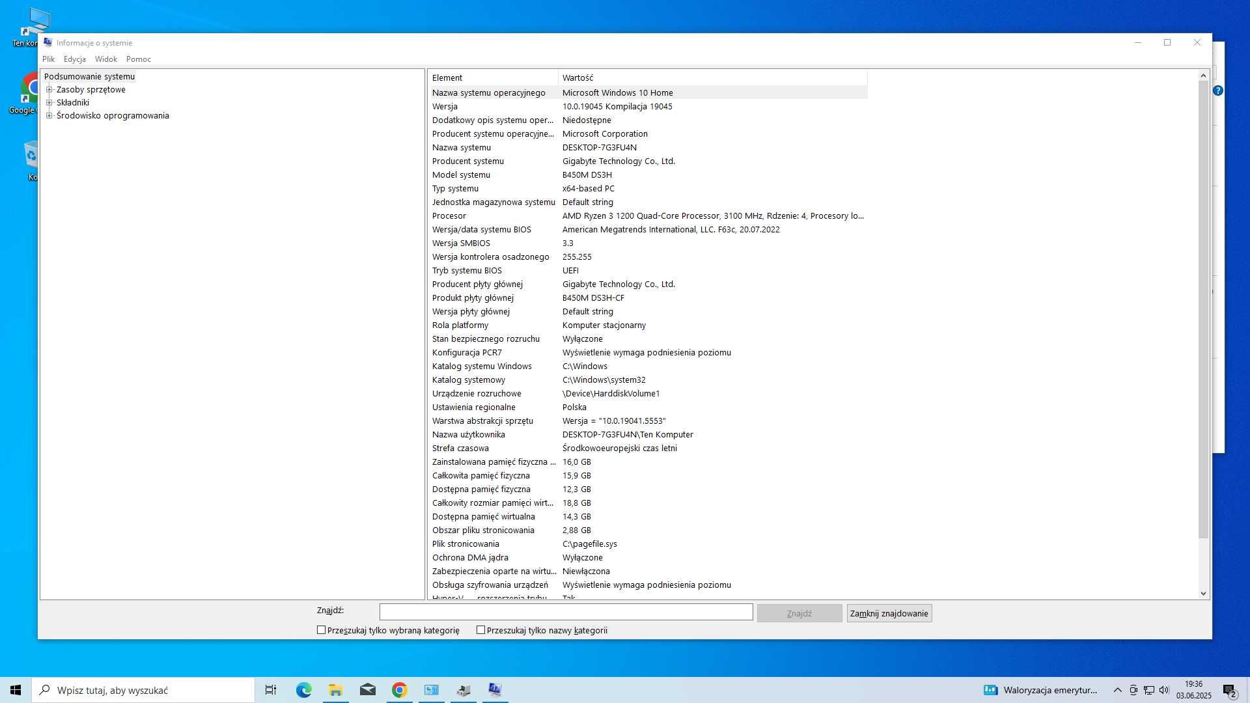Screen dimensions: 1250x703
Task: Select the Wersja row
Action: click(x=648, y=106)
